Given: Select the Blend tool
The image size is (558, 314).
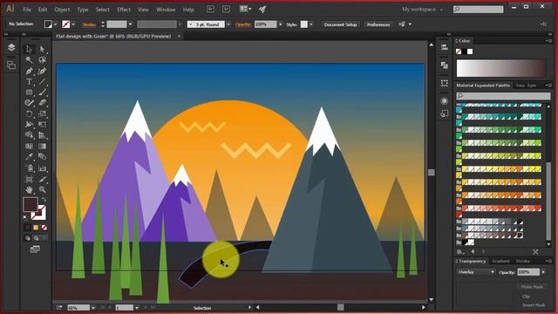Looking at the screenshot, I should click(x=43, y=157).
